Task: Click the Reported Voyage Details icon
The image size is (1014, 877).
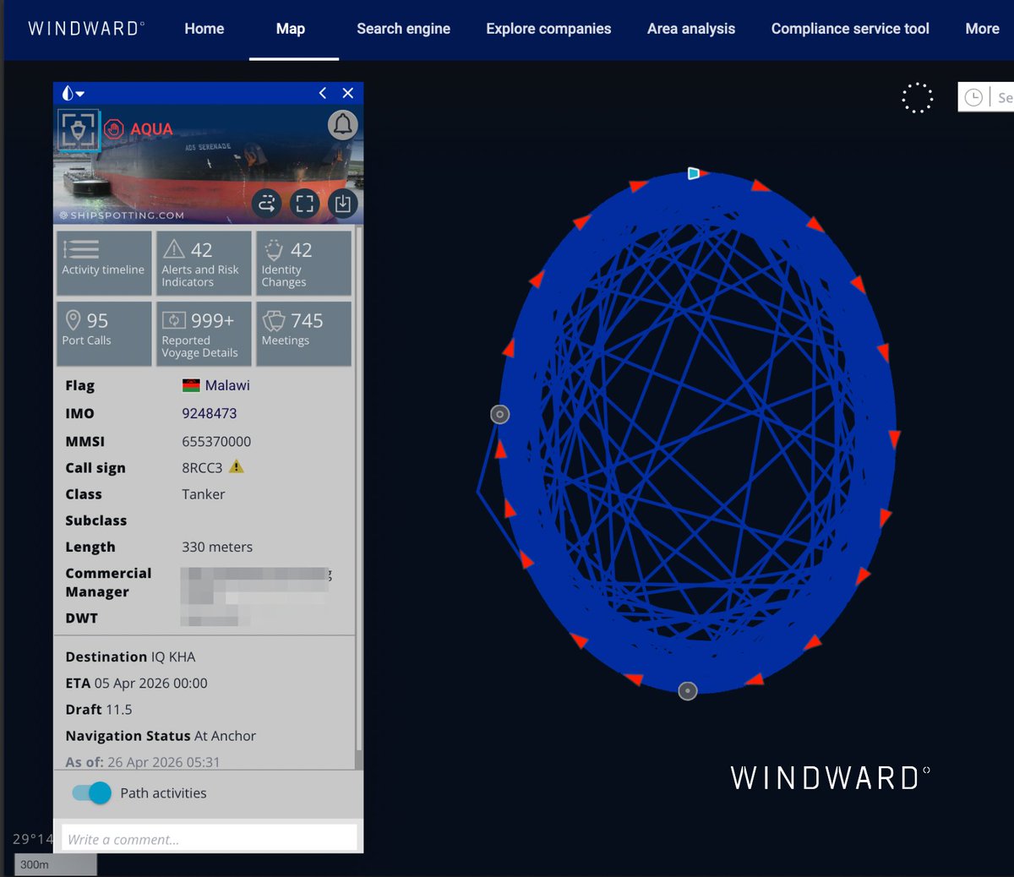Action: [174, 320]
